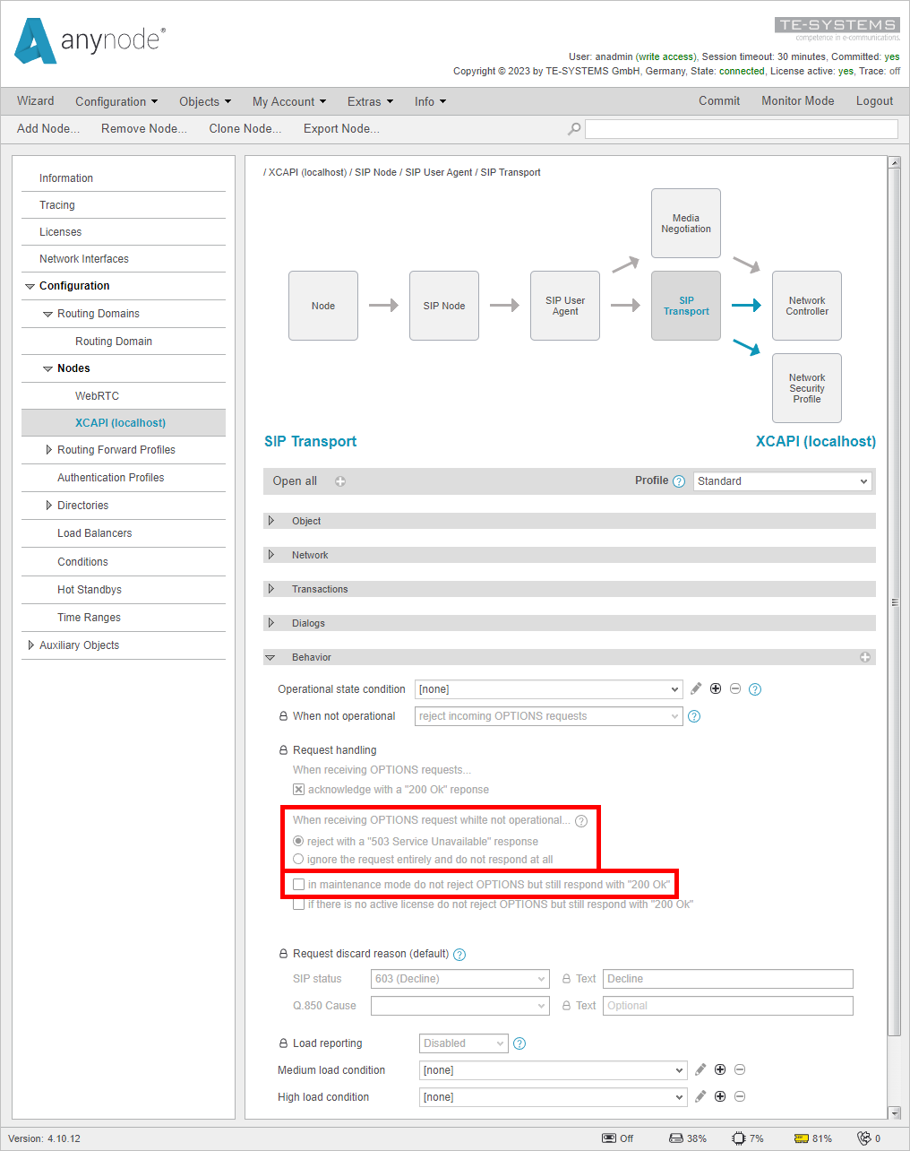Click the Commit button
Screen dimensions: 910x1151
pos(719,101)
